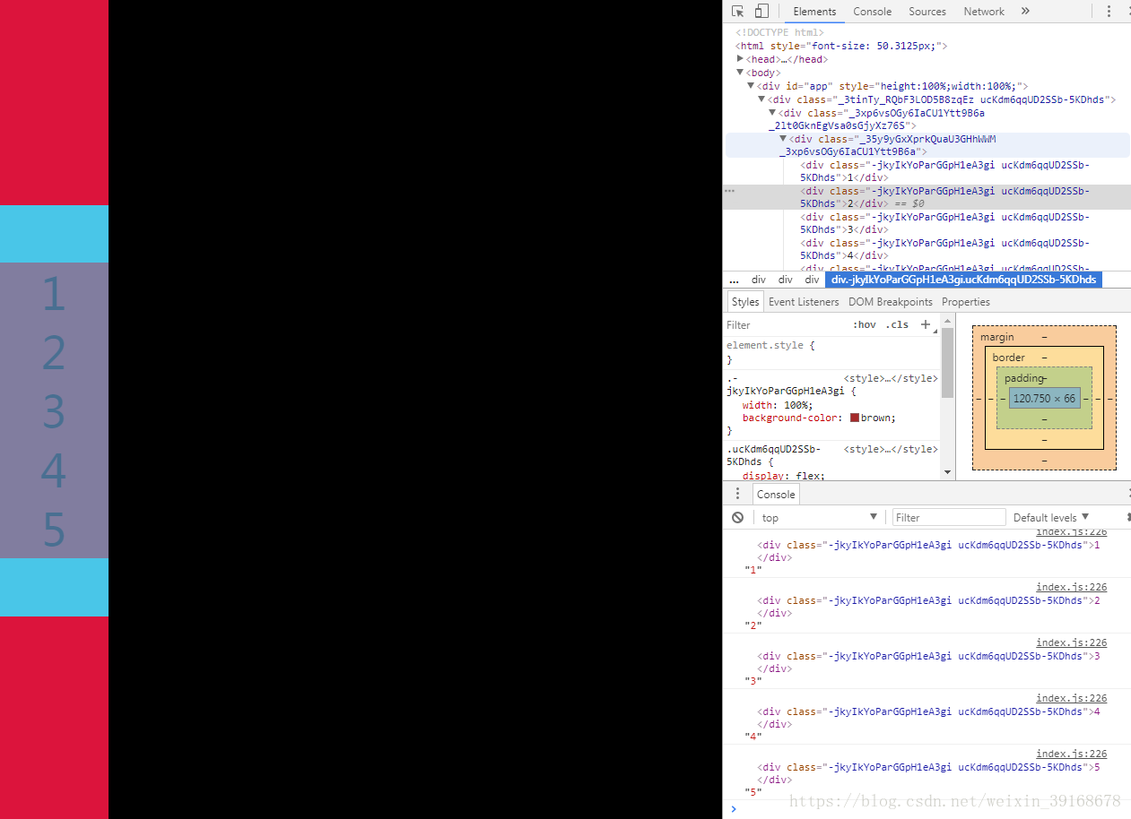Click the console input prompt arrow
Image resolution: width=1131 pixels, height=819 pixels.
(x=733, y=809)
